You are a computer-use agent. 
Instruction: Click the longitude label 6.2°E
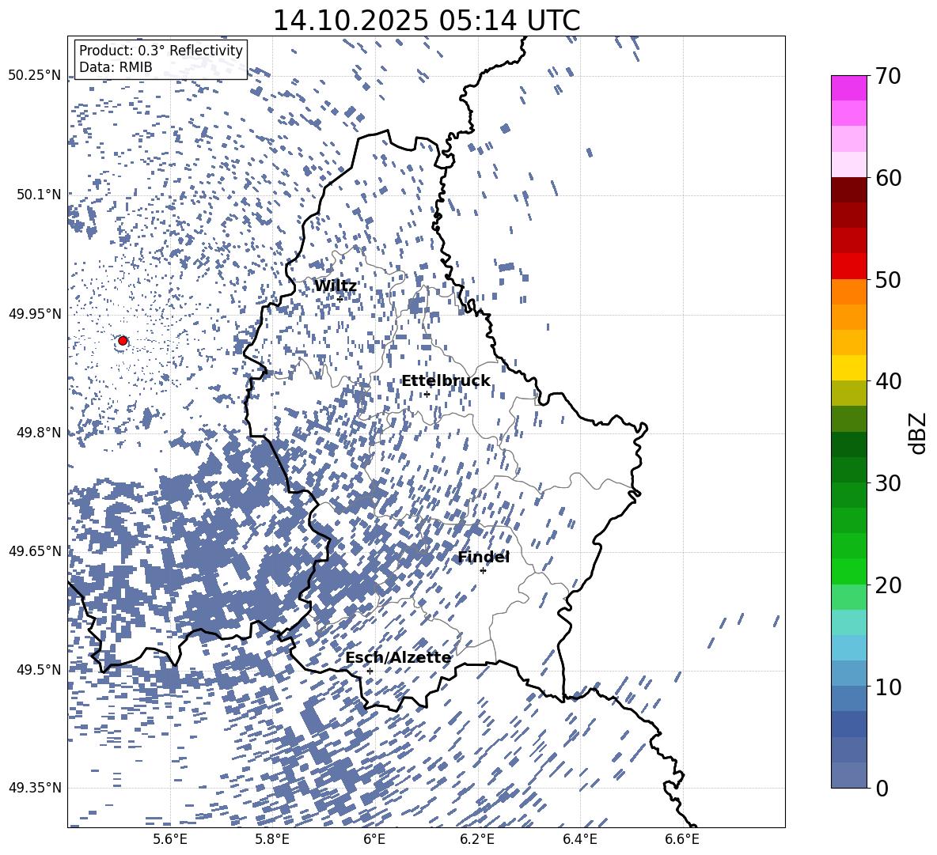point(477,839)
